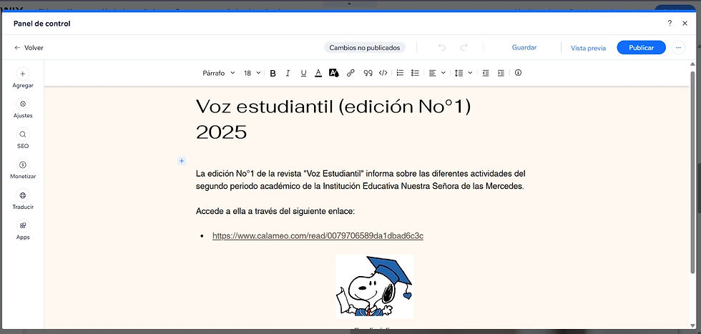Apply bulleted list formatting
The image size is (701, 334).
coord(416,73)
